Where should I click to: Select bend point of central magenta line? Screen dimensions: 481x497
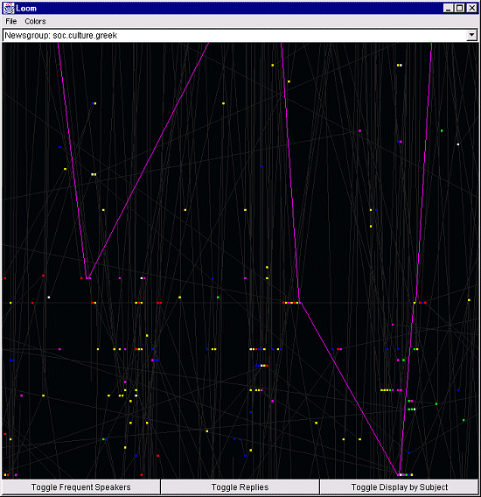point(299,303)
